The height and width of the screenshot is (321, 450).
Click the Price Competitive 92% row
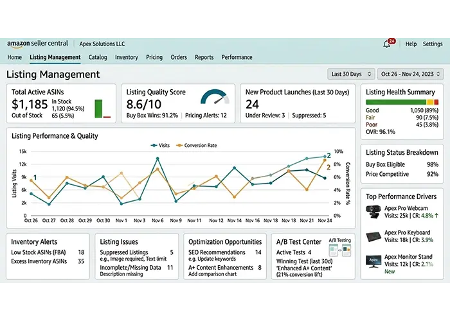click(x=402, y=174)
